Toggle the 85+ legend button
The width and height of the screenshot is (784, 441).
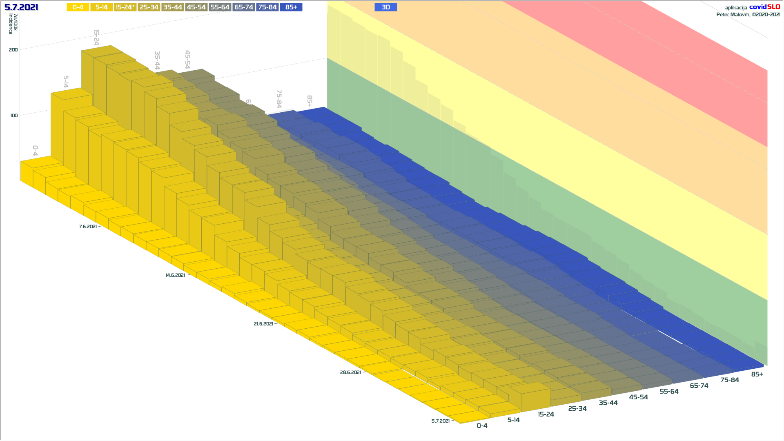[291, 7]
